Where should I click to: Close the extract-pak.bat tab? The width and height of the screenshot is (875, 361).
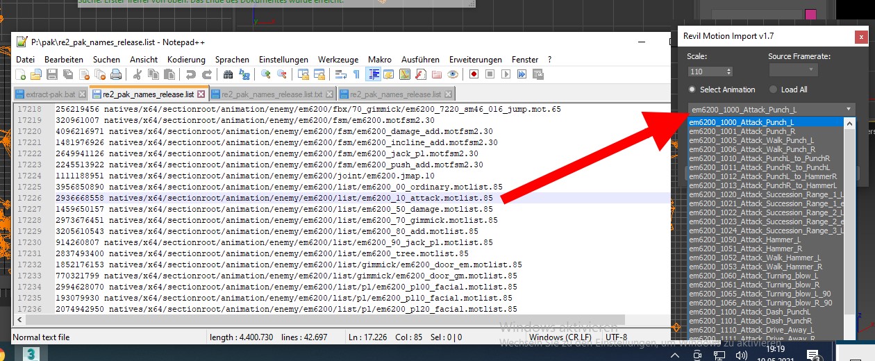point(82,94)
